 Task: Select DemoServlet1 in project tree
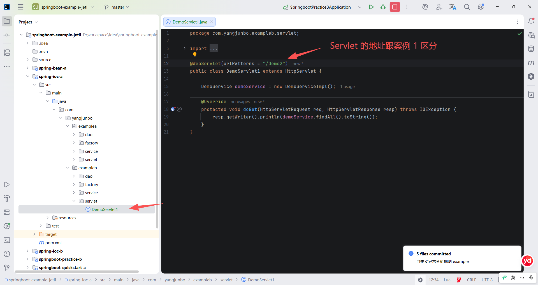(87, 209)
